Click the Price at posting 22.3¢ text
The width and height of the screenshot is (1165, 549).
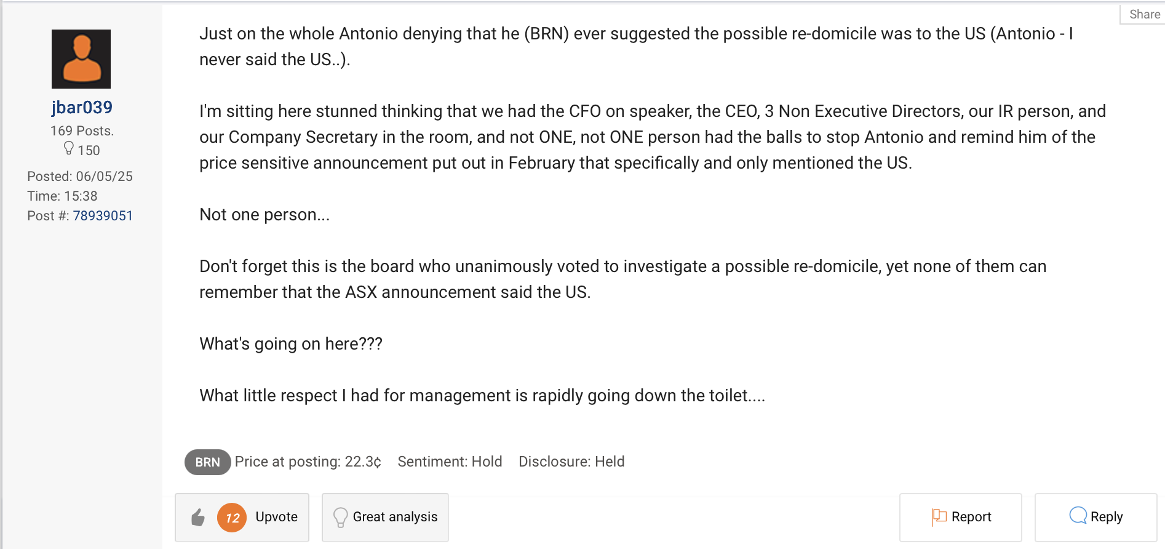click(308, 462)
